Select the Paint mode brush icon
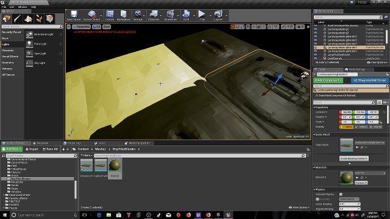The width and height of the screenshot is (390, 219). (x=17, y=19)
